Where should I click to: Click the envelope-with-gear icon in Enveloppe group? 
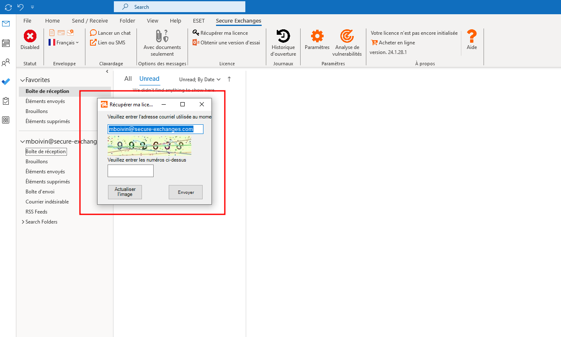click(x=70, y=33)
